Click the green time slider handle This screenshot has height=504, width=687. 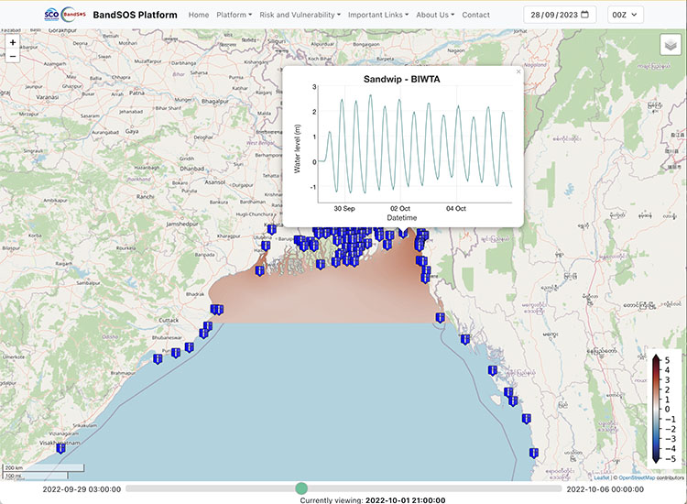[x=301, y=488]
